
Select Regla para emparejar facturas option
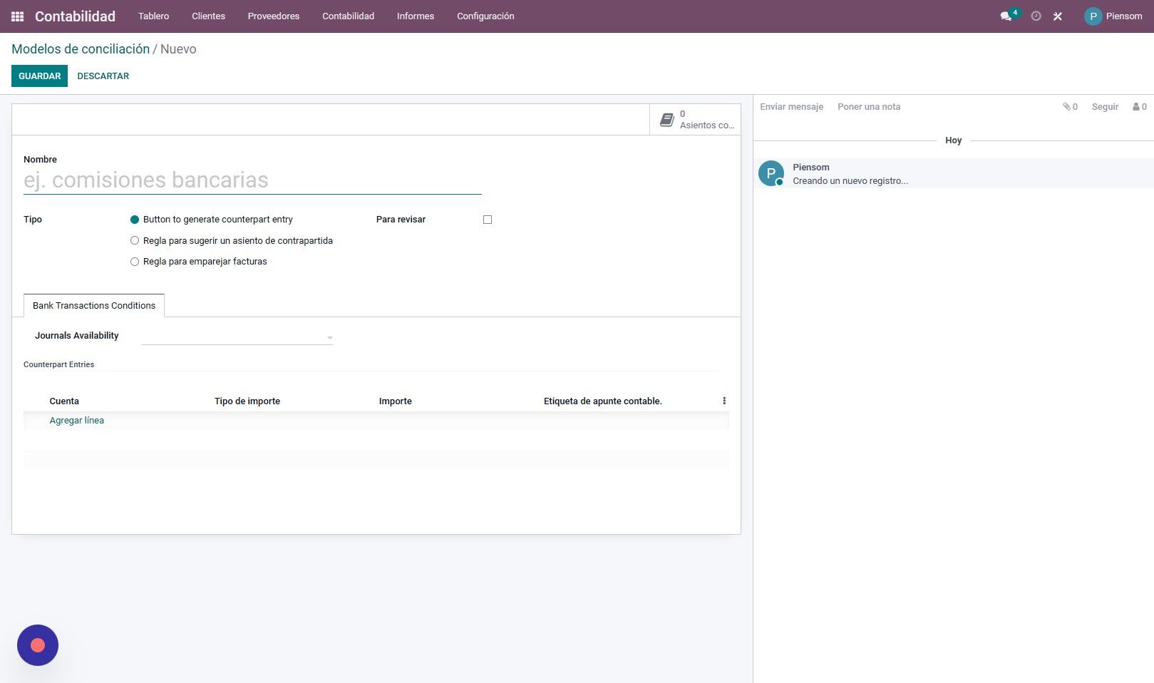click(x=135, y=262)
